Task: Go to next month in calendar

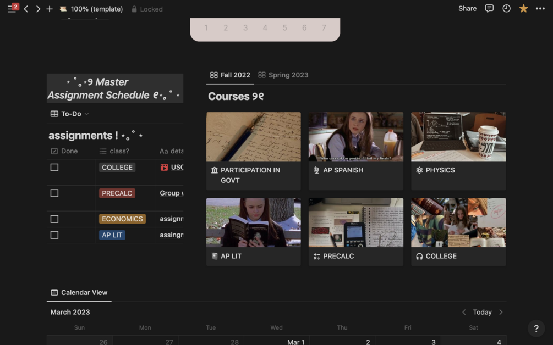Action: [x=501, y=312]
